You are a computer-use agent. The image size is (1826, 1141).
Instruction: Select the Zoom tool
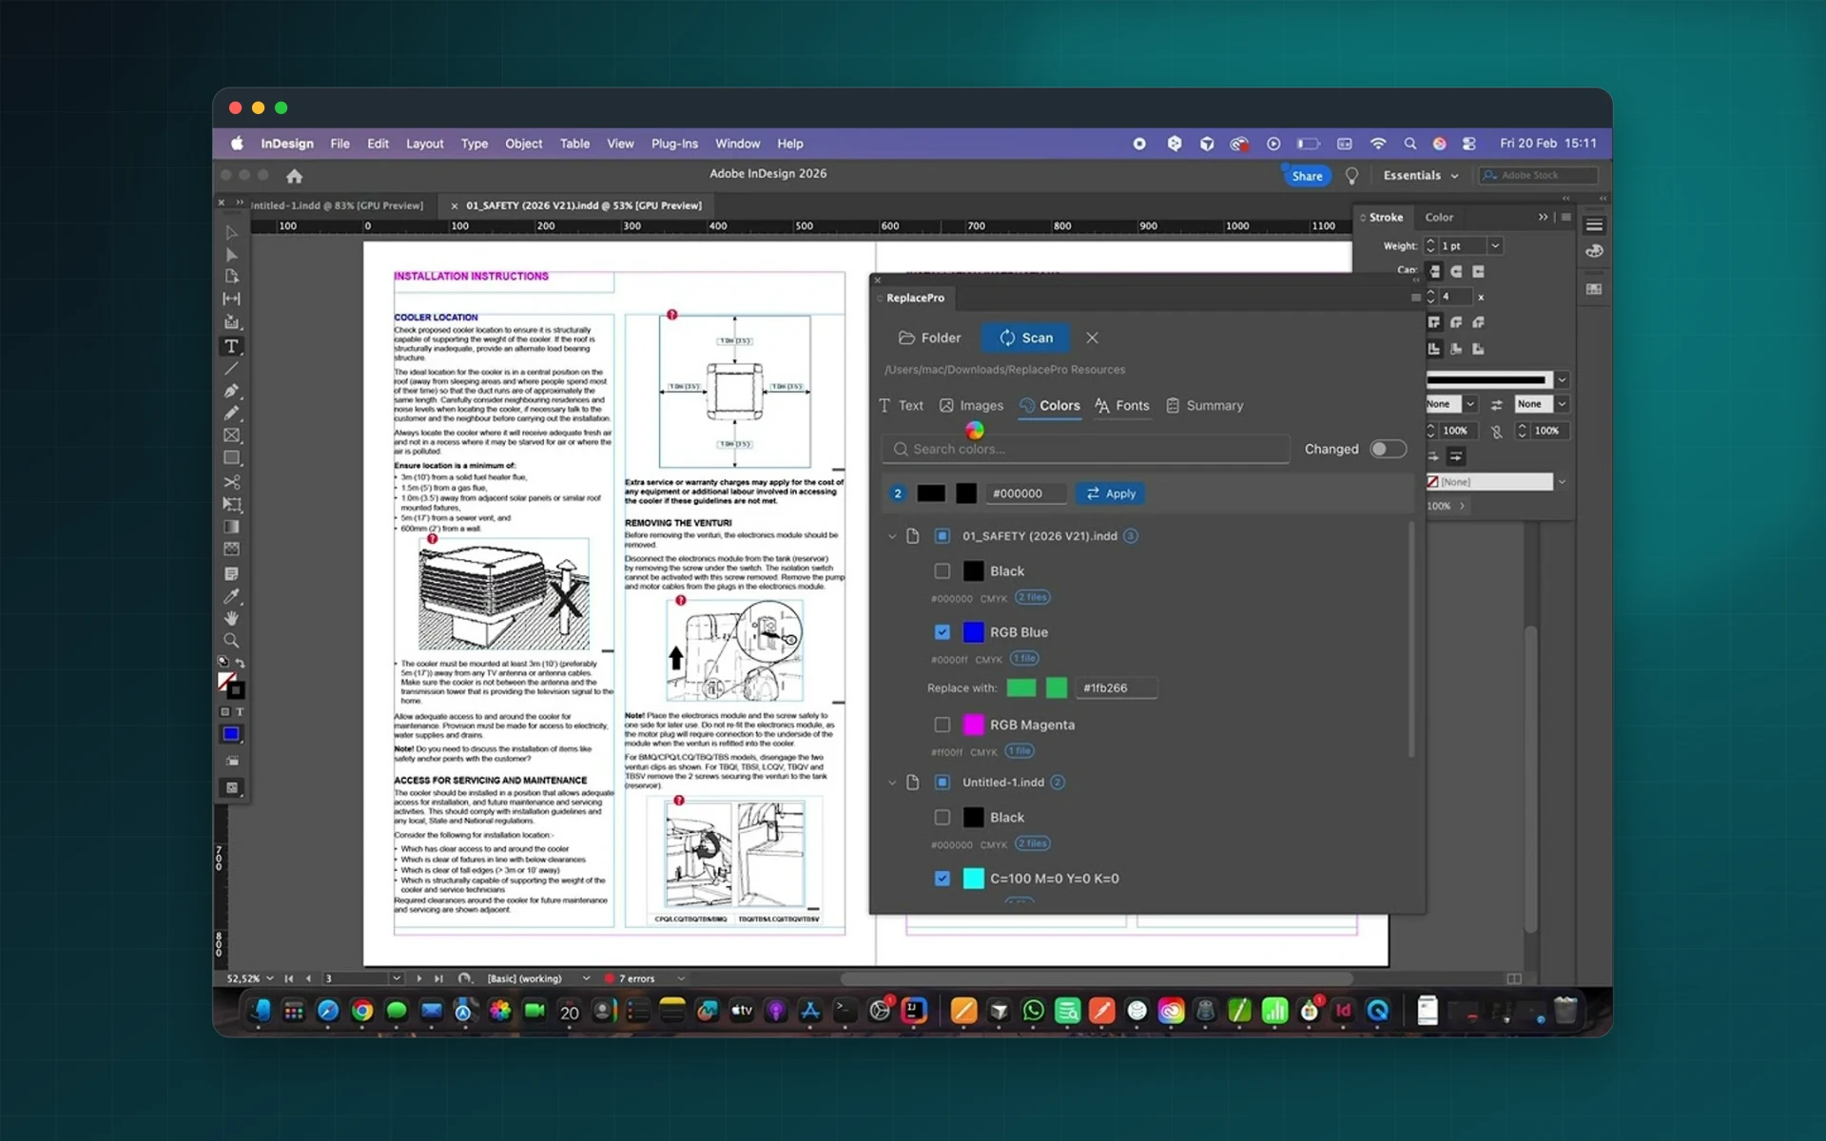pyautogui.click(x=231, y=641)
